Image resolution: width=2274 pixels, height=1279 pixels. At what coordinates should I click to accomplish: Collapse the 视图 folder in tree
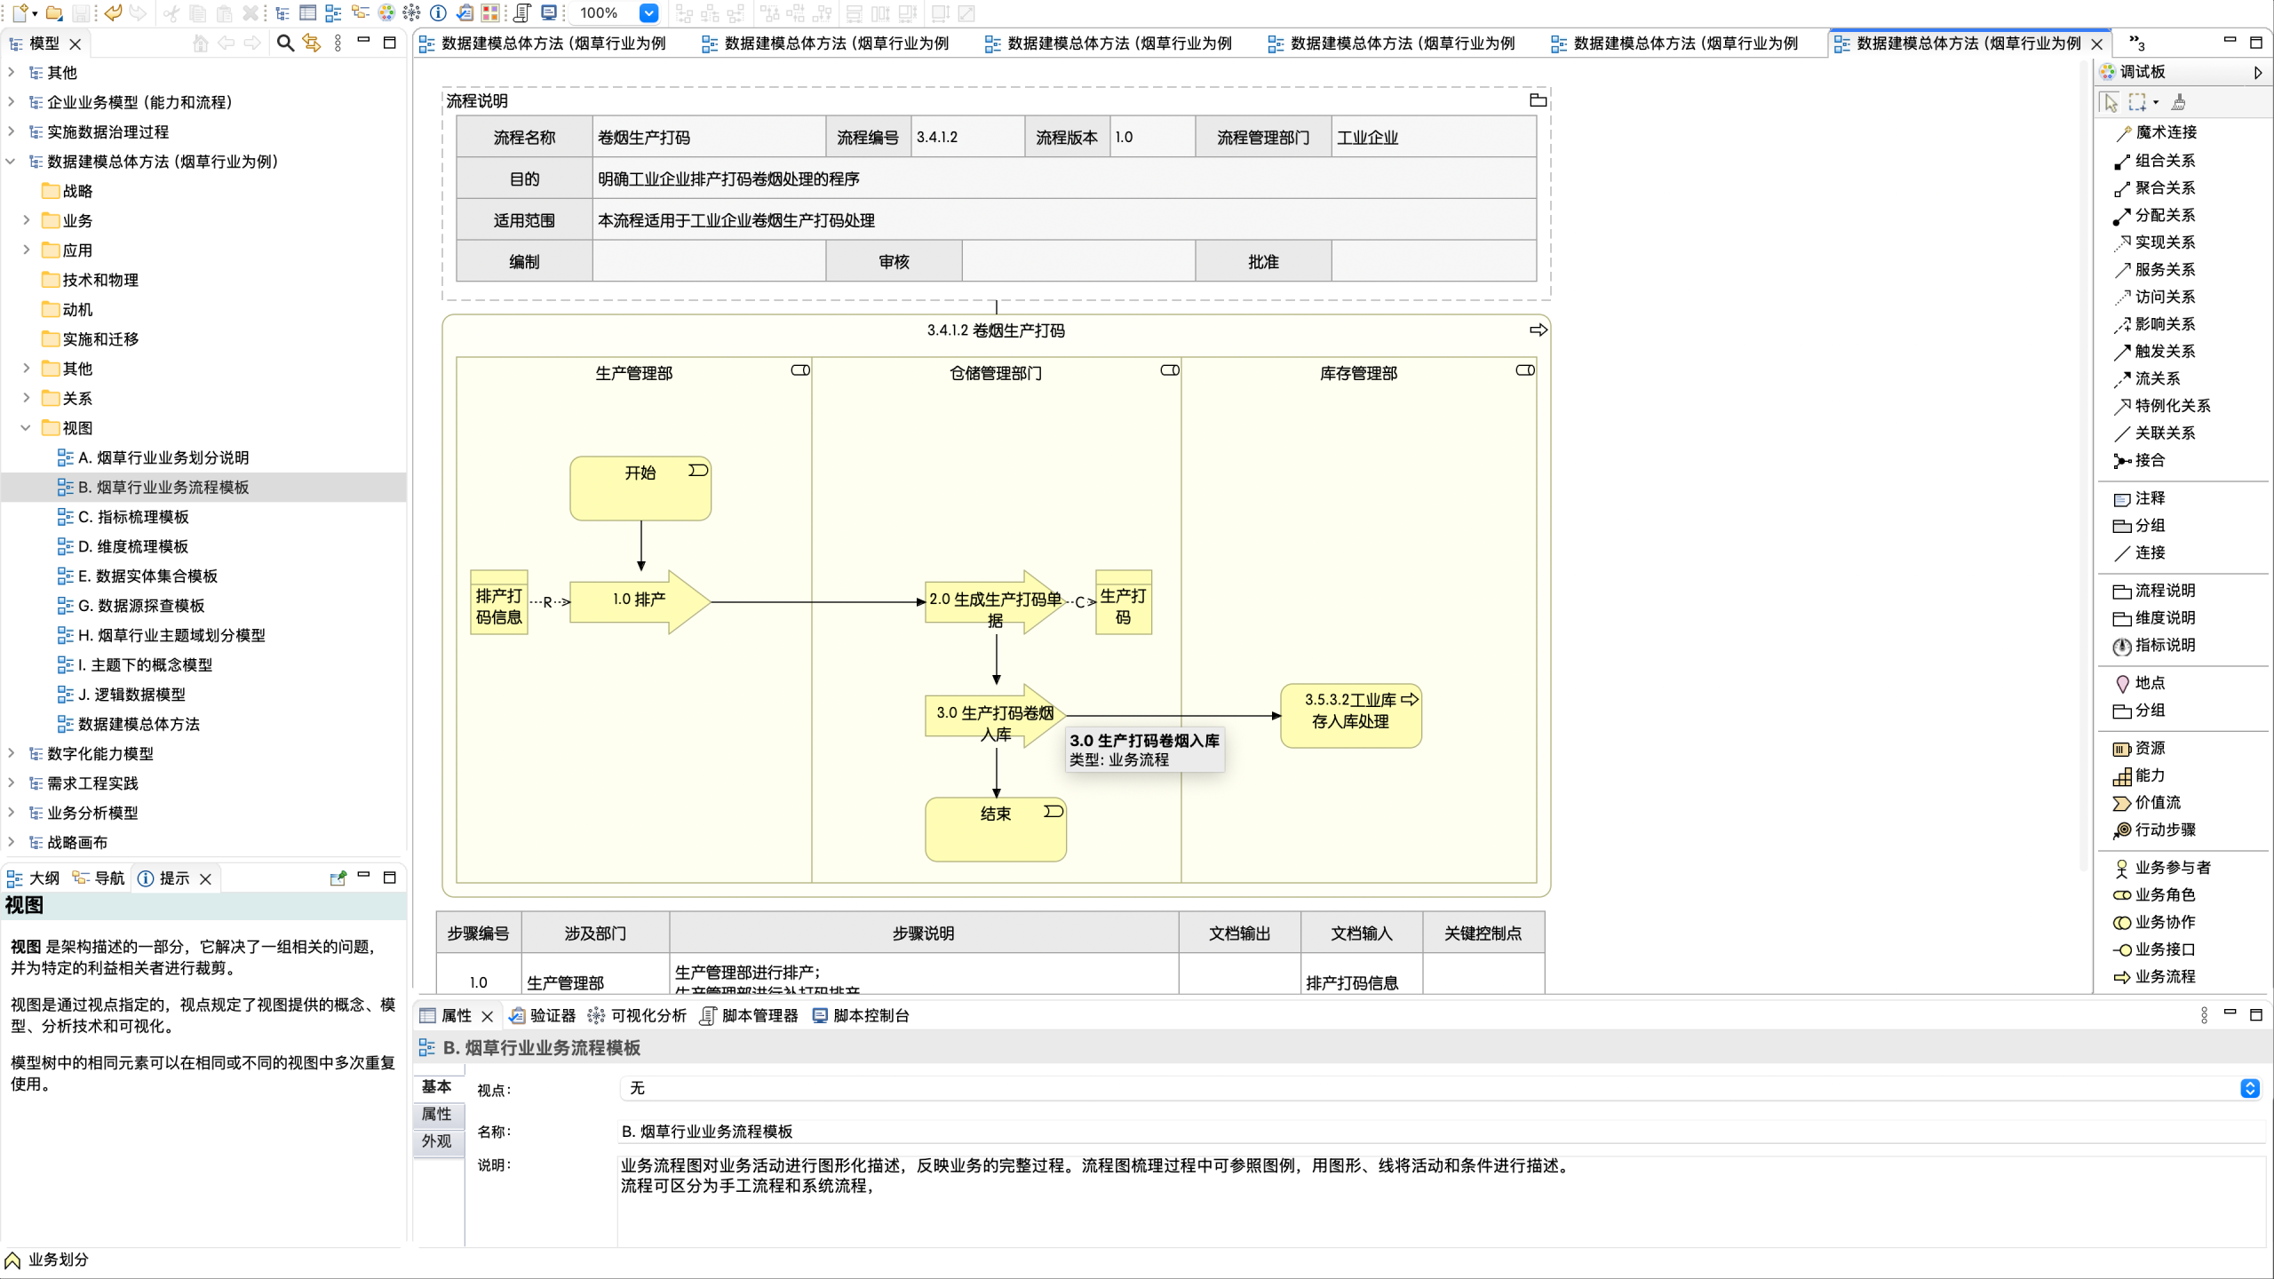click(26, 428)
